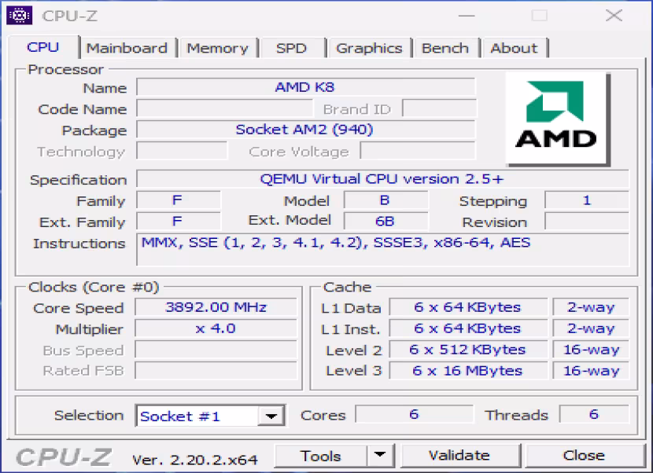Select the SPD tab
Screen dimensions: 653x473
coord(291,48)
